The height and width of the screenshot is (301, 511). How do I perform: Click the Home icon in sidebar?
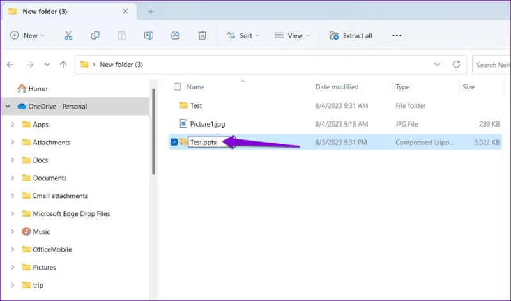point(22,88)
